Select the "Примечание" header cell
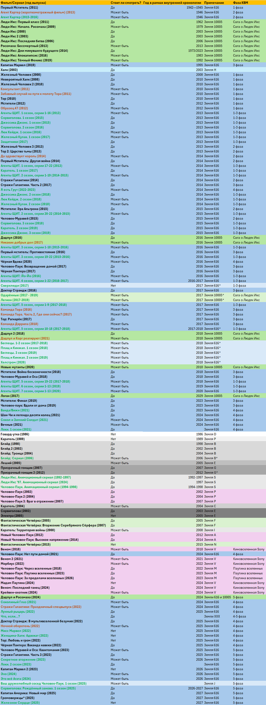This screenshot has height=705, width=266. pos(214,3)
